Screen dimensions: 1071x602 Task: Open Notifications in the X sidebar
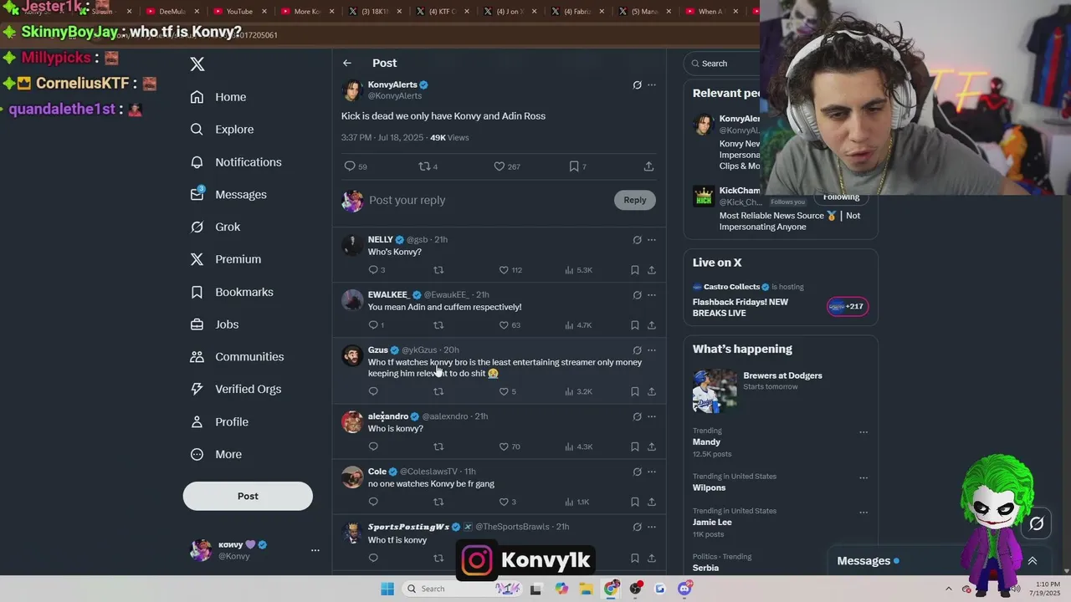[236, 162]
